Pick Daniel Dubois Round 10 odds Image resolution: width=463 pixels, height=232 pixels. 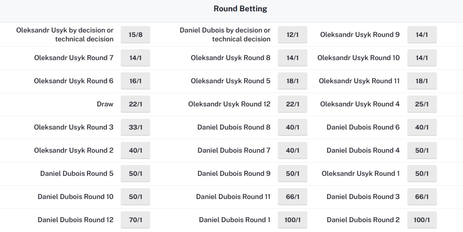(x=135, y=197)
